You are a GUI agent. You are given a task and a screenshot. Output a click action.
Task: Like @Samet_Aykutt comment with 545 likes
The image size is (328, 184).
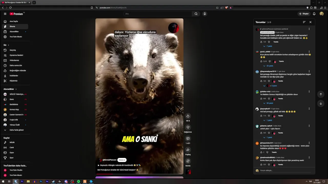pos(261,133)
